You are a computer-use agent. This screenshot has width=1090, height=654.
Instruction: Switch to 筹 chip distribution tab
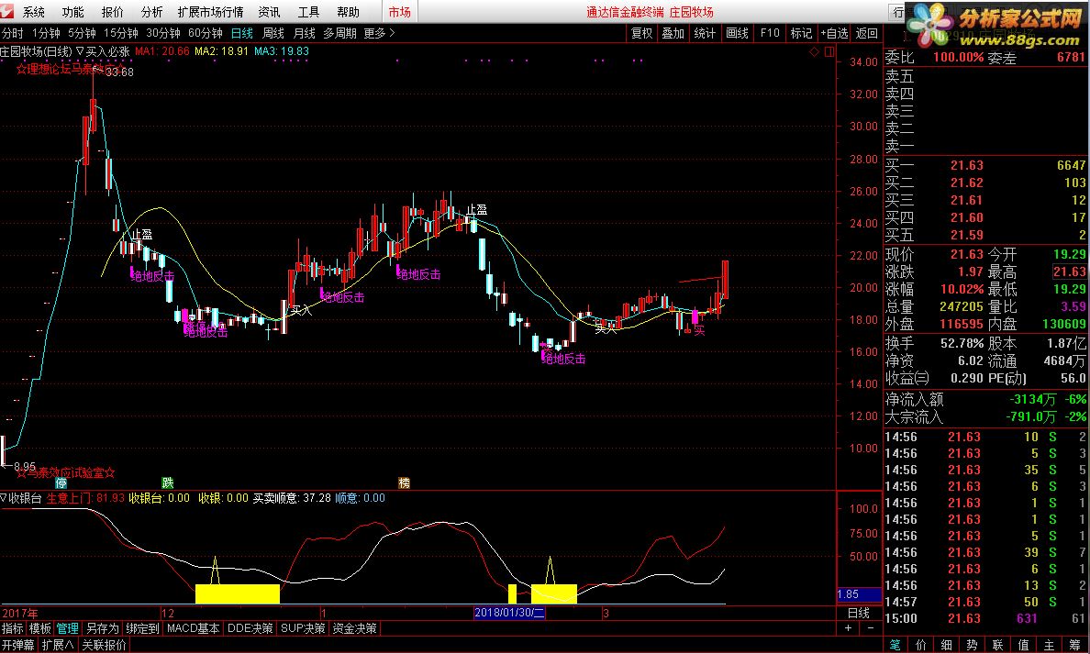pos(1074,645)
